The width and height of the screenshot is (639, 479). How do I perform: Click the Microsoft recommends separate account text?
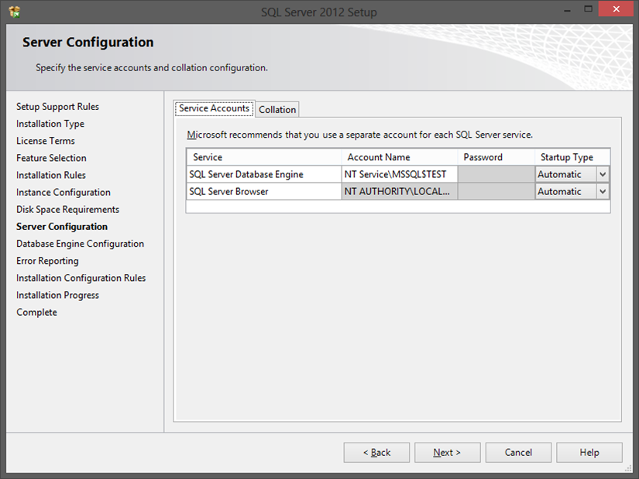click(360, 135)
